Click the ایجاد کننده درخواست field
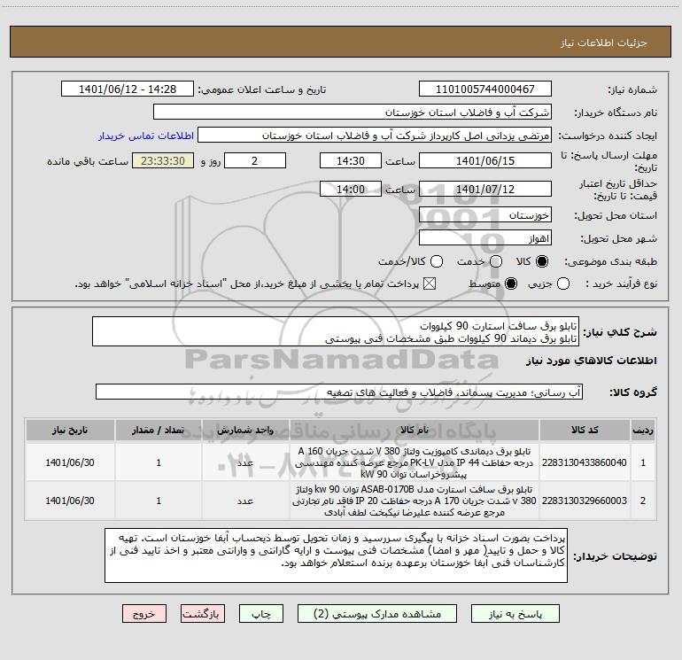 tap(375, 136)
